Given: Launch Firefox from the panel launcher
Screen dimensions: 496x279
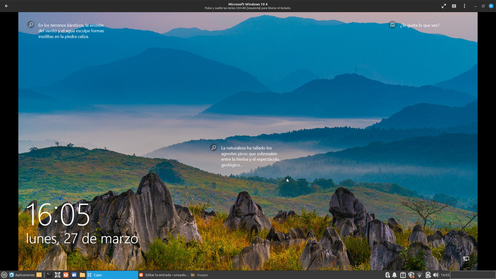Looking at the screenshot, I should point(66,275).
